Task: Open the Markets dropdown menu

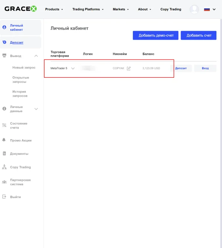Action: pos(121,9)
